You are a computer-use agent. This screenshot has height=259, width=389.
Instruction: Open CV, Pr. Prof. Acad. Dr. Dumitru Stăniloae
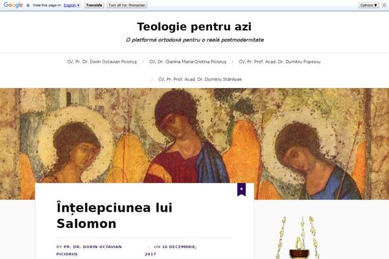pos(200,79)
